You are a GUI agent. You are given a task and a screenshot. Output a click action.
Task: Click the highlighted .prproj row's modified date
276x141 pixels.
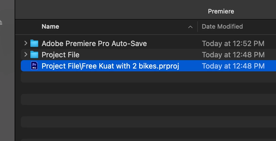point(233,66)
